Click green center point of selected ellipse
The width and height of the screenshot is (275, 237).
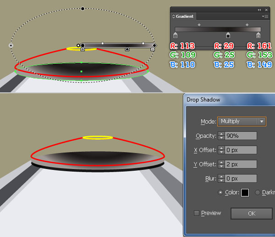82,71
